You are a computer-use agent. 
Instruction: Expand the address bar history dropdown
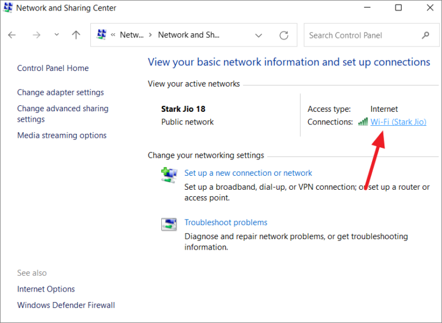pos(259,36)
